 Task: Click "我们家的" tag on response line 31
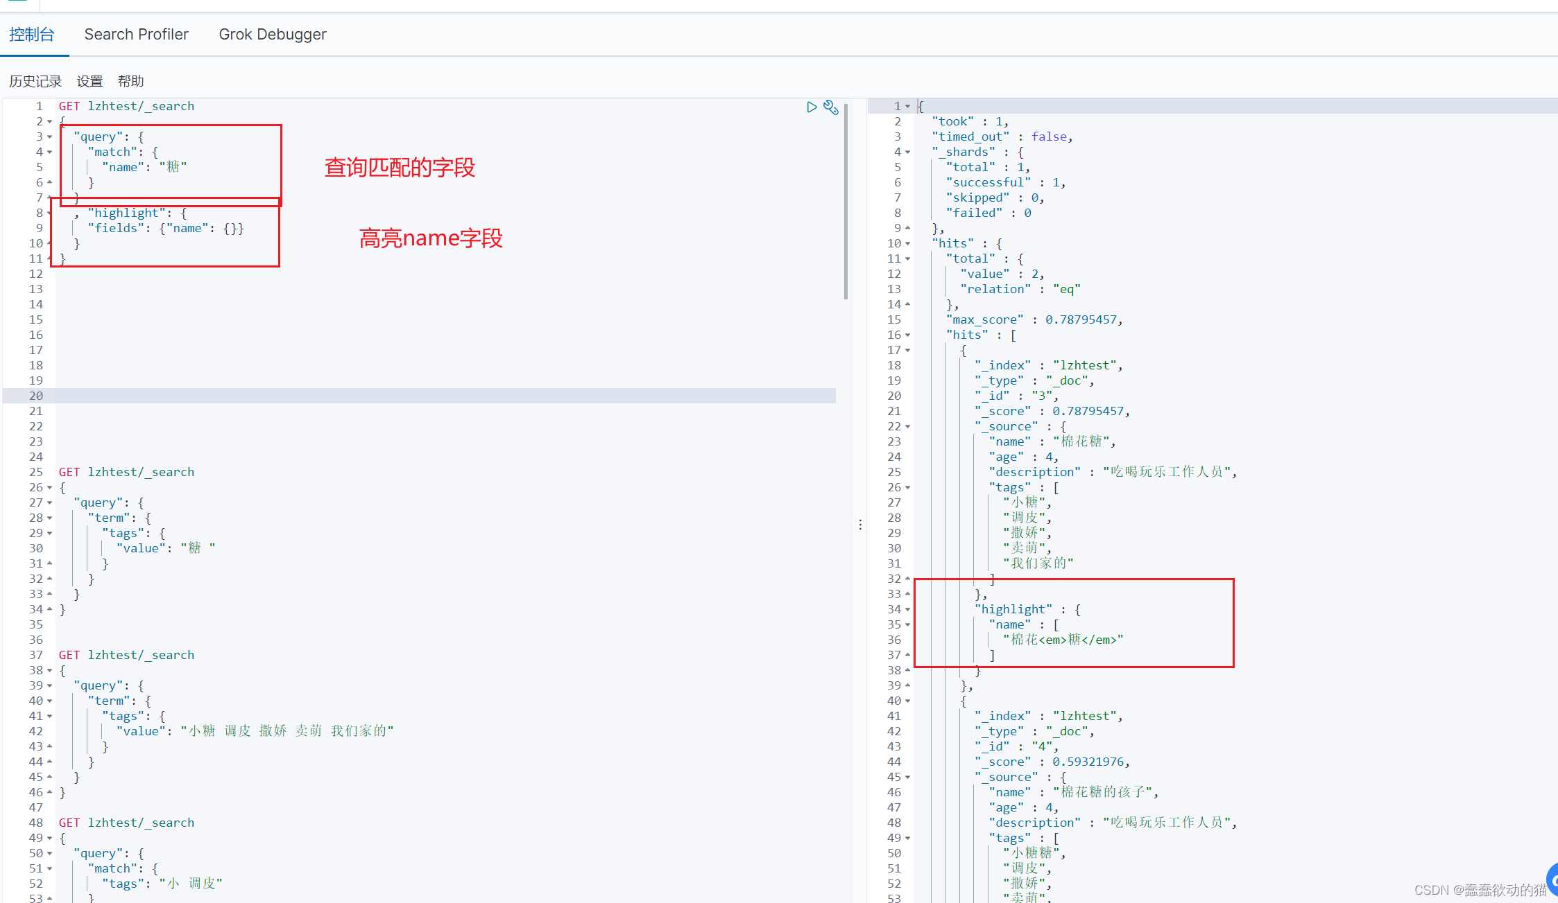1038,563
